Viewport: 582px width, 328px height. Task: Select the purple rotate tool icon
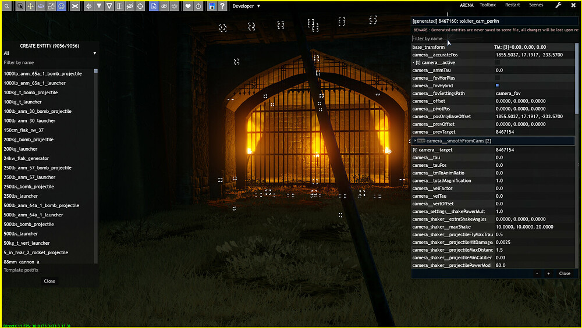click(41, 6)
